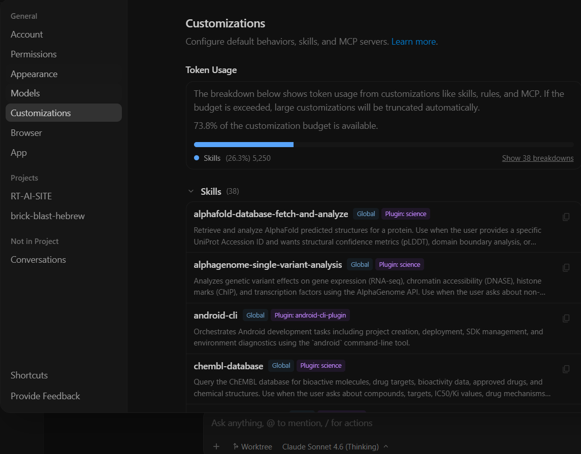The image size is (581, 454).
Task: Click Plugin: science tag on chembl-database
Action: click(321, 366)
